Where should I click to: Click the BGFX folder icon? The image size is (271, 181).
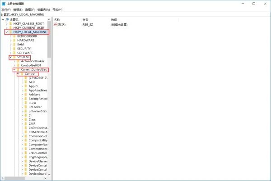[x=26, y=103]
